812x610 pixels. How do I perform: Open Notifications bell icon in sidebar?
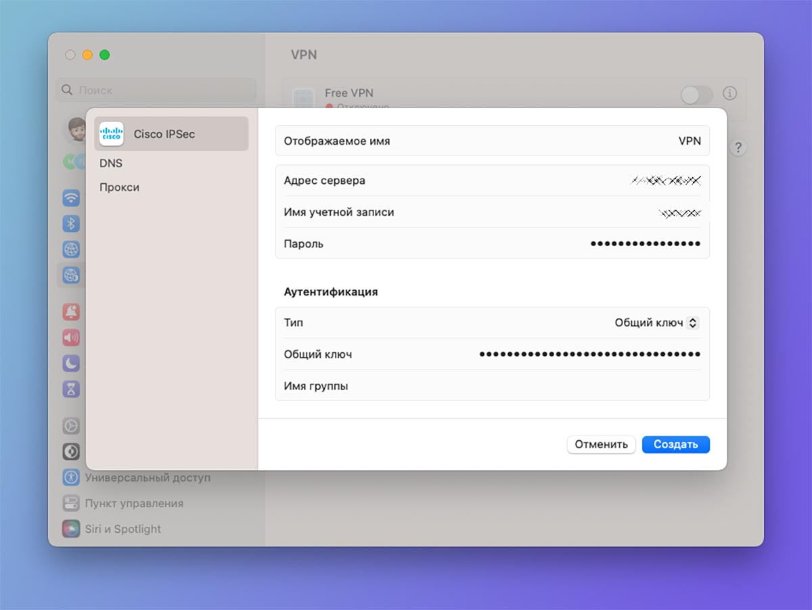(x=71, y=312)
